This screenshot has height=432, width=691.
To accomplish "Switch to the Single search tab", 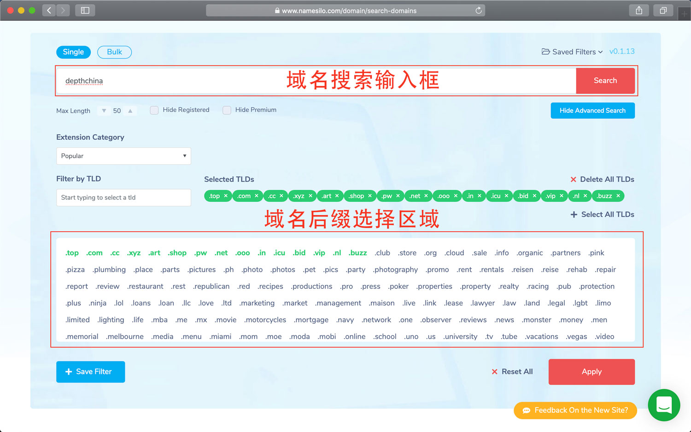I will 73,52.
